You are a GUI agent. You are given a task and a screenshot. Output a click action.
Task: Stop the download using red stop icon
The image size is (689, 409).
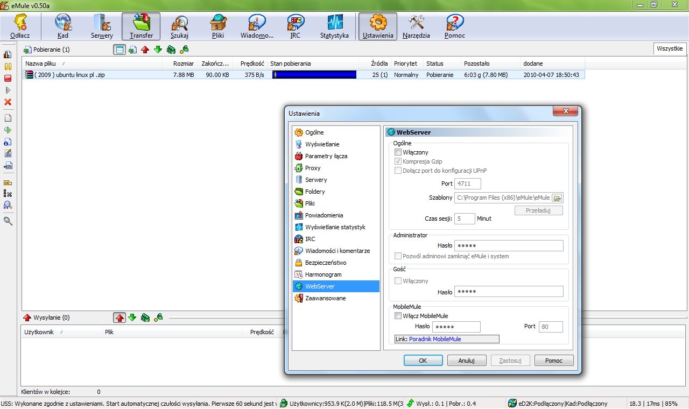(x=8, y=78)
